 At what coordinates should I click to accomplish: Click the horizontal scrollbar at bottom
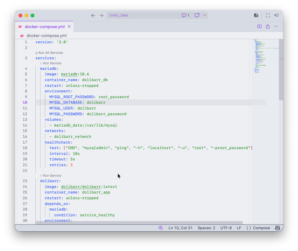click(x=139, y=223)
